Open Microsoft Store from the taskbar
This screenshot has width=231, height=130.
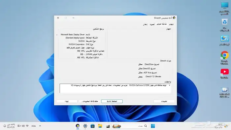click(92, 126)
